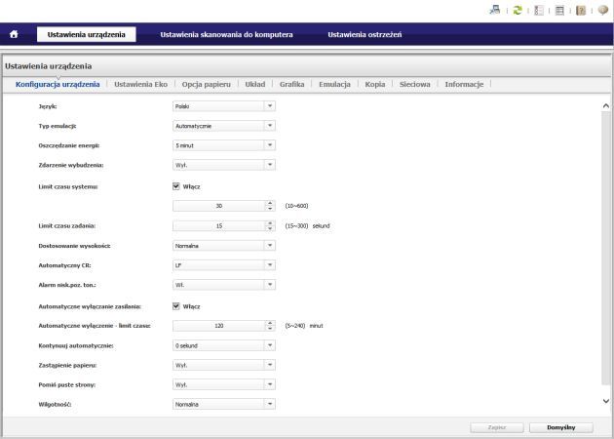This screenshot has height=439, width=614.
Task: Open the help book icon with question mark
Action: click(x=581, y=10)
